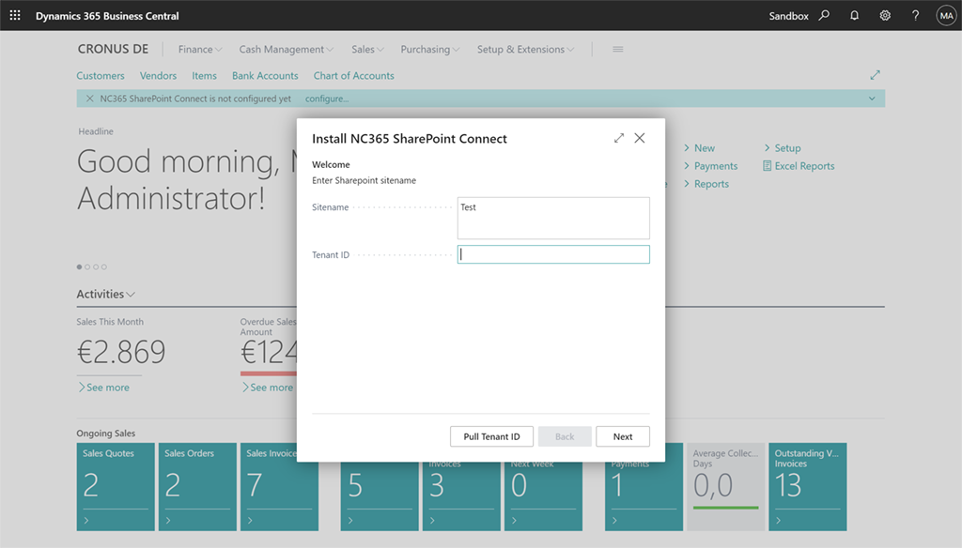Collapse the Activities section
962x548 pixels.
[105, 295]
